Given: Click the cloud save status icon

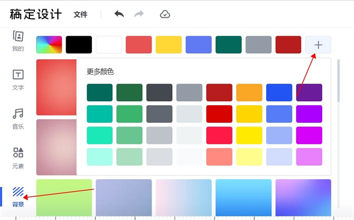Looking at the screenshot, I should [x=165, y=14].
